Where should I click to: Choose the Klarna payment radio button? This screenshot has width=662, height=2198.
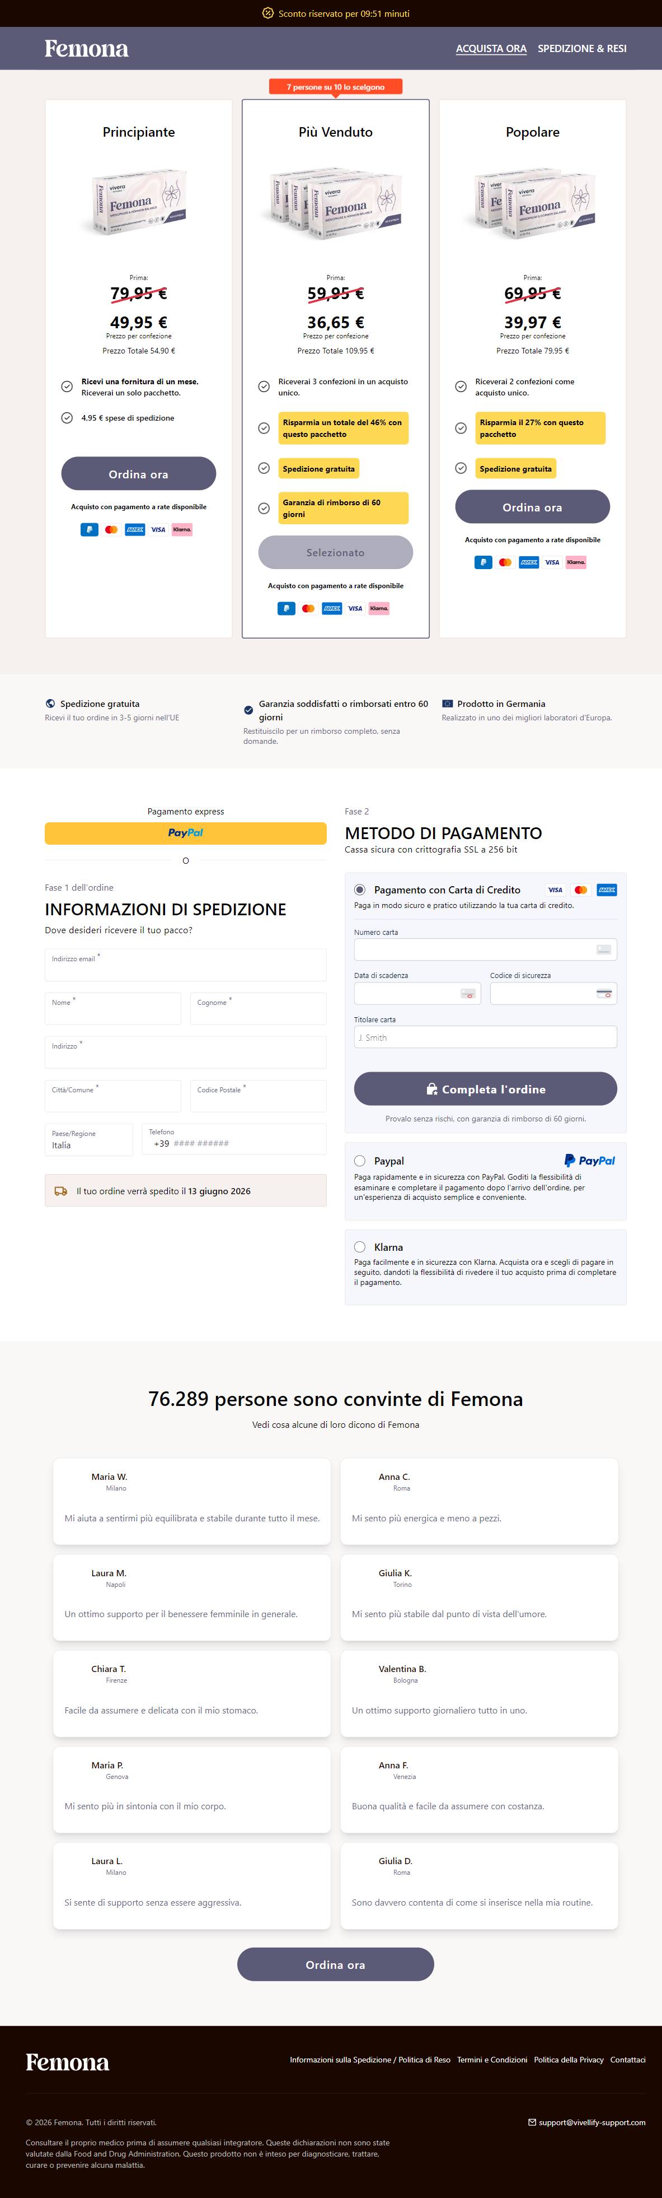click(360, 1247)
